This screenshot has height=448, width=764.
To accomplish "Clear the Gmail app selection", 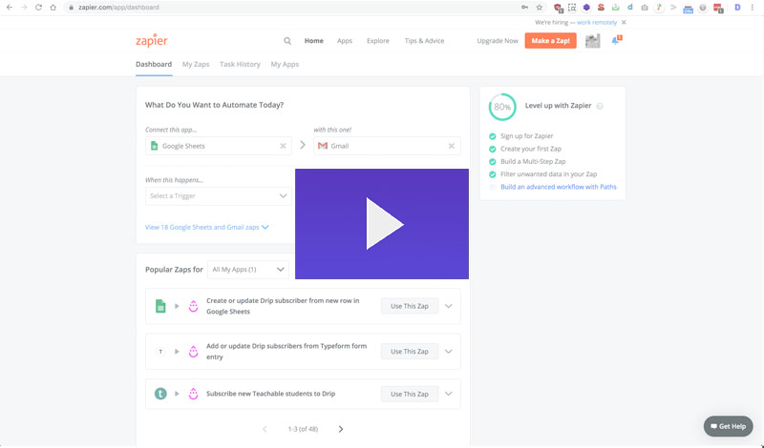I will coord(452,146).
